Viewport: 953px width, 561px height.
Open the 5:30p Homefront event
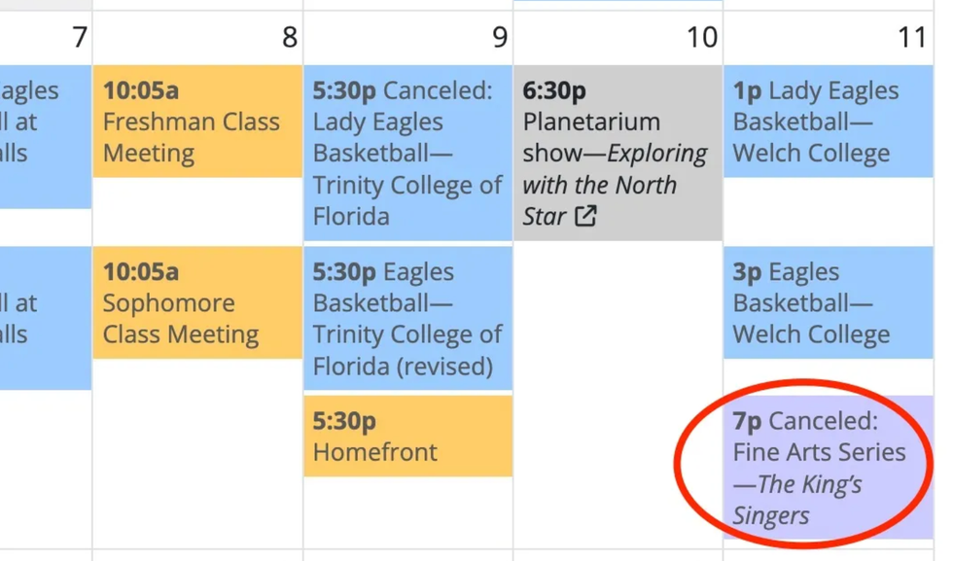407,436
